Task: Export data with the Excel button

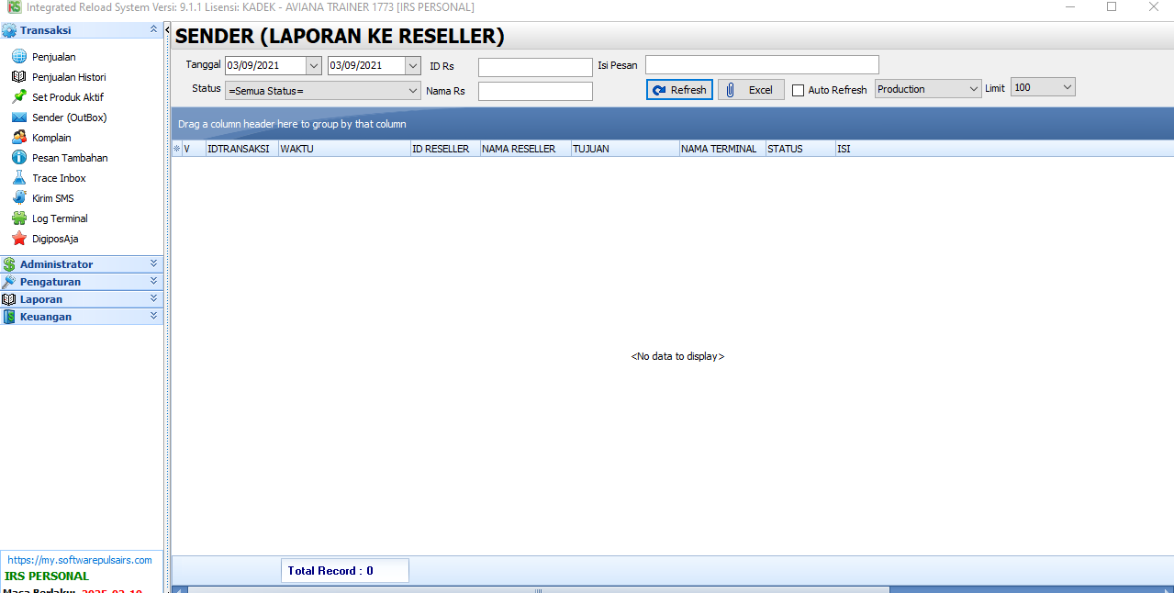Action: (751, 90)
